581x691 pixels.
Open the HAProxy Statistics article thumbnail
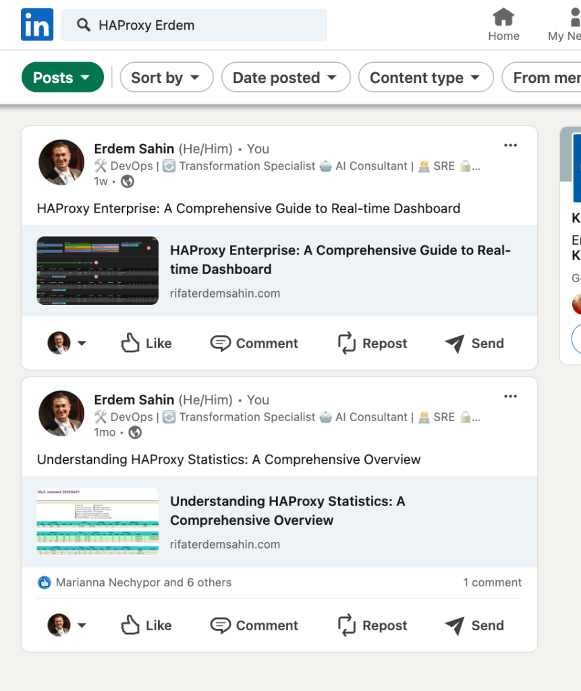pos(97,522)
